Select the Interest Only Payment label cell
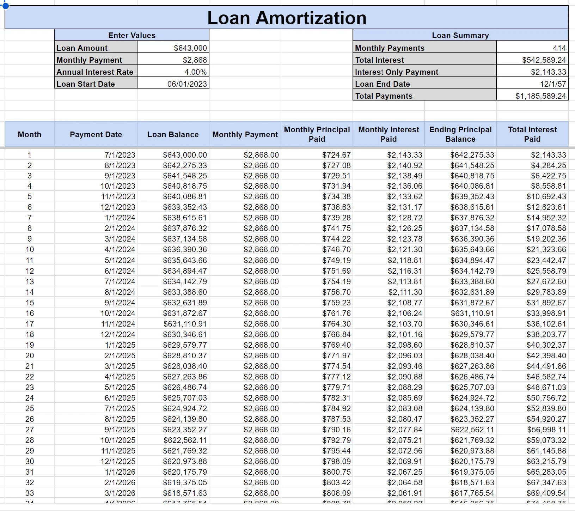 (x=424, y=72)
